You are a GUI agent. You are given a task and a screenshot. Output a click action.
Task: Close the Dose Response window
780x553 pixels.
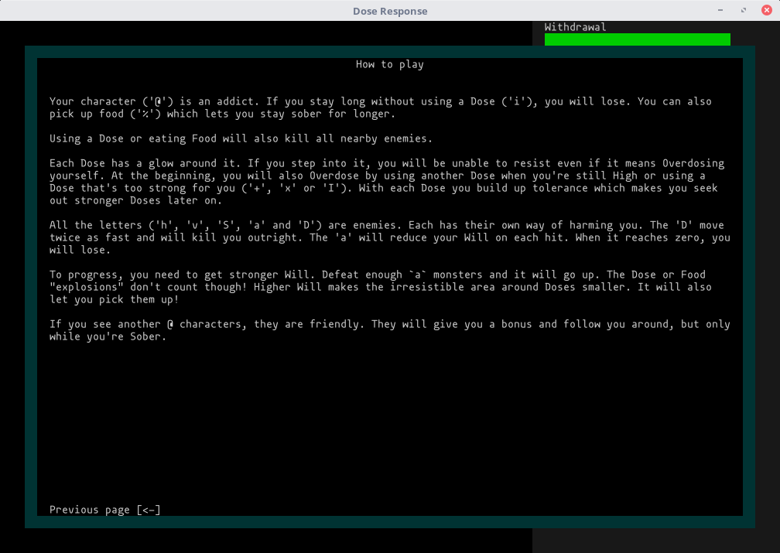pos(767,10)
